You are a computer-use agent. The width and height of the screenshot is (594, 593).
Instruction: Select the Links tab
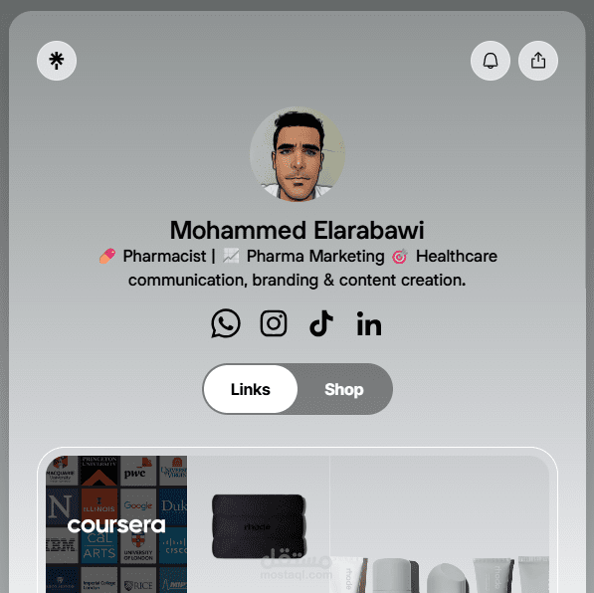click(x=251, y=389)
